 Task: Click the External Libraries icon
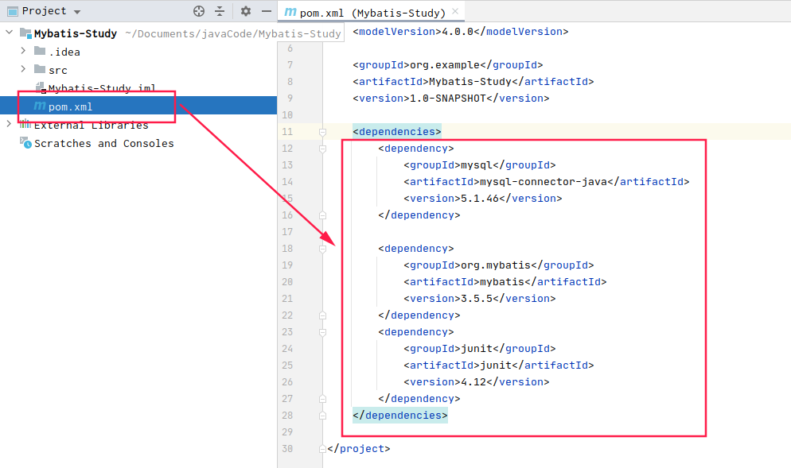tap(25, 125)
